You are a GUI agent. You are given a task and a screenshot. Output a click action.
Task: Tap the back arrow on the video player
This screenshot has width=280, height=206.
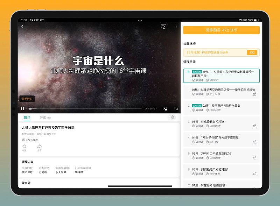tap(22, 26)
